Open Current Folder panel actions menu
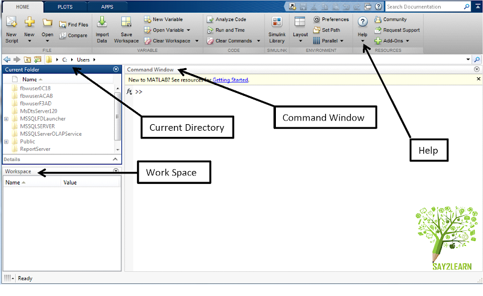 (x=116, y=69)
